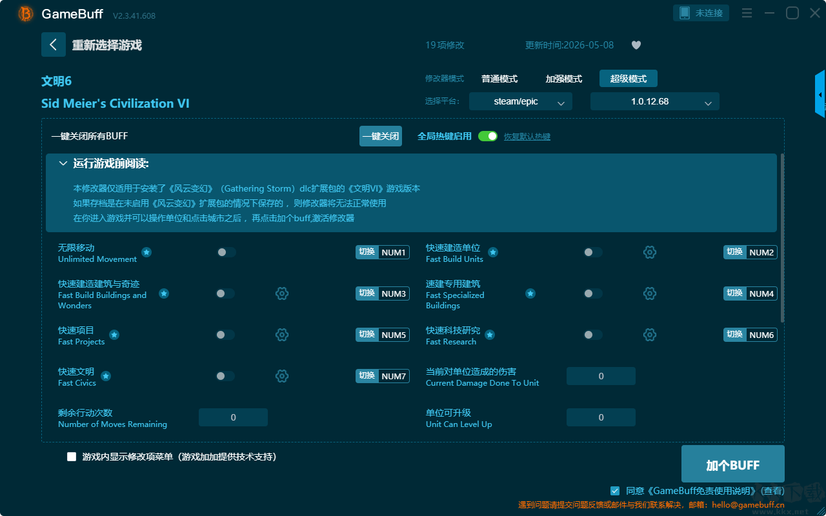The width and height of the screenshot is (826, 516).
Task: Click the 更新时间:2026-05-08 text
Action: [x=570, y=45]
